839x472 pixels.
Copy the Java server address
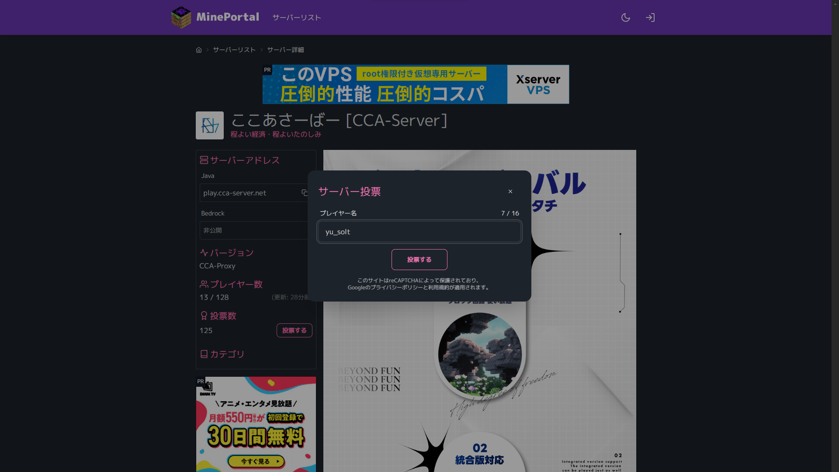click(x=305, y=193)
